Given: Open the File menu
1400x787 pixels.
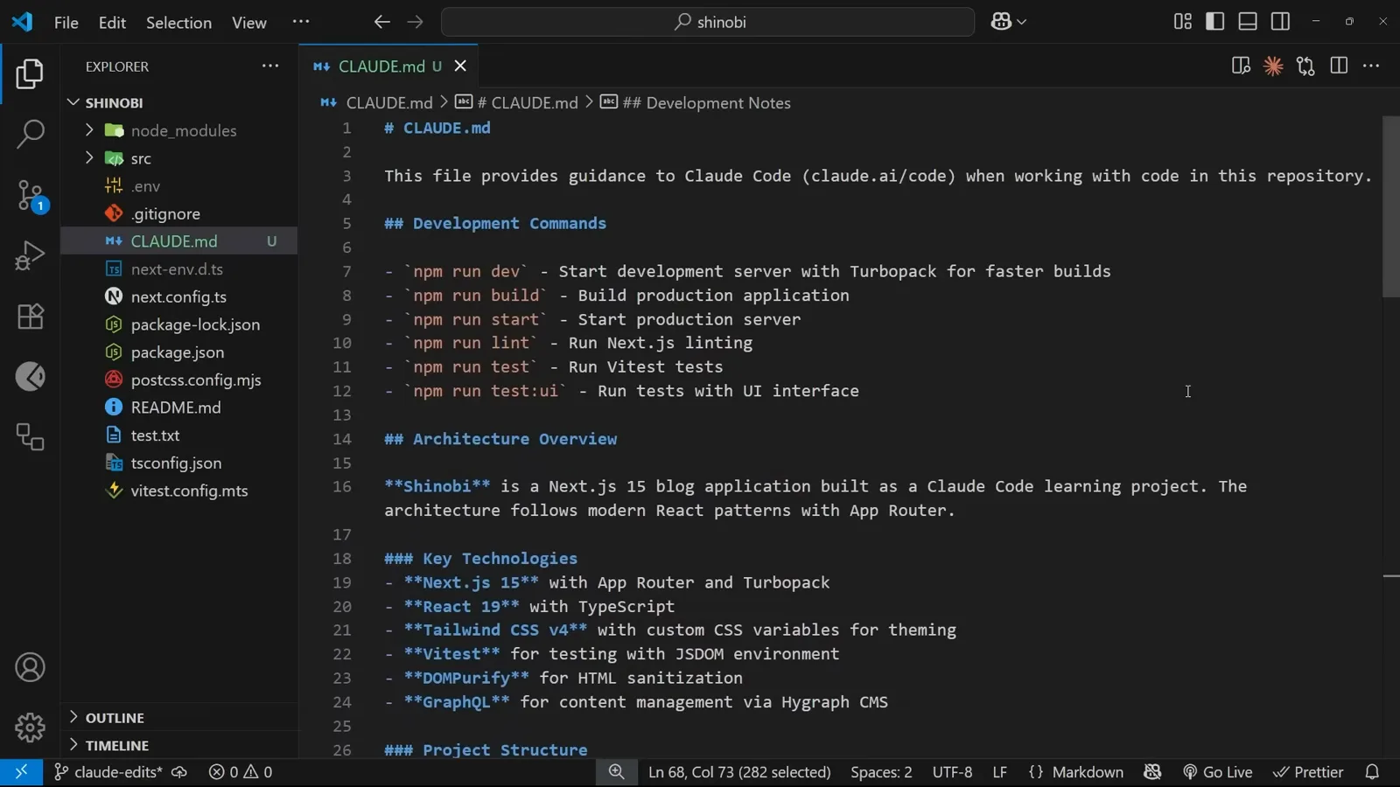Looking at the screenshot, I should click(x=66, y=23).
